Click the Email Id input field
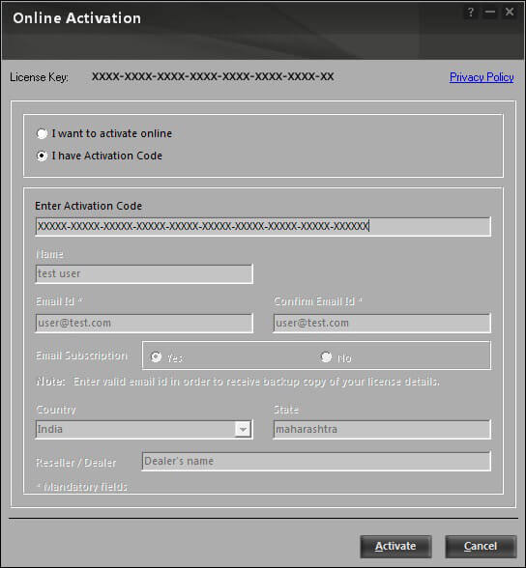Viewport: 526px width, 568px height. (144, 323)
